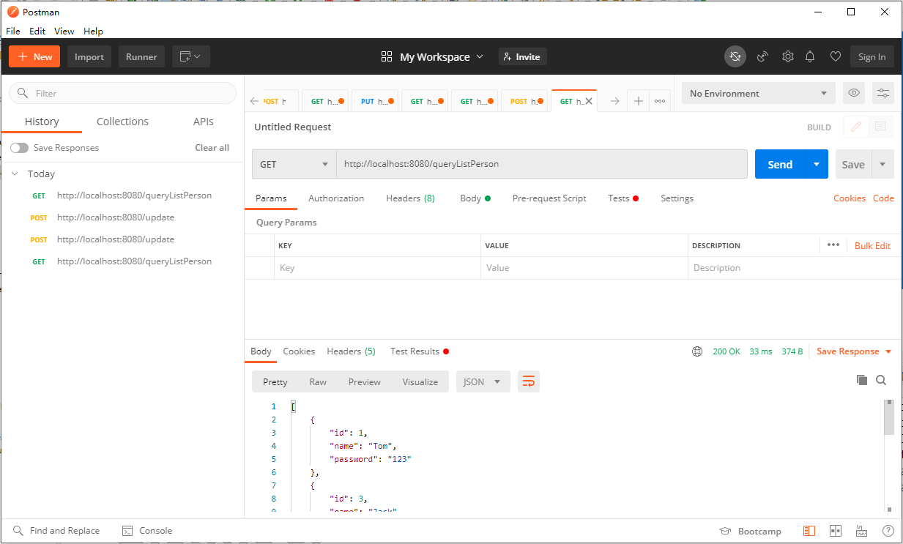Add a new request tab with plus
Screen dimensions: 903x544
click(639, 101)
